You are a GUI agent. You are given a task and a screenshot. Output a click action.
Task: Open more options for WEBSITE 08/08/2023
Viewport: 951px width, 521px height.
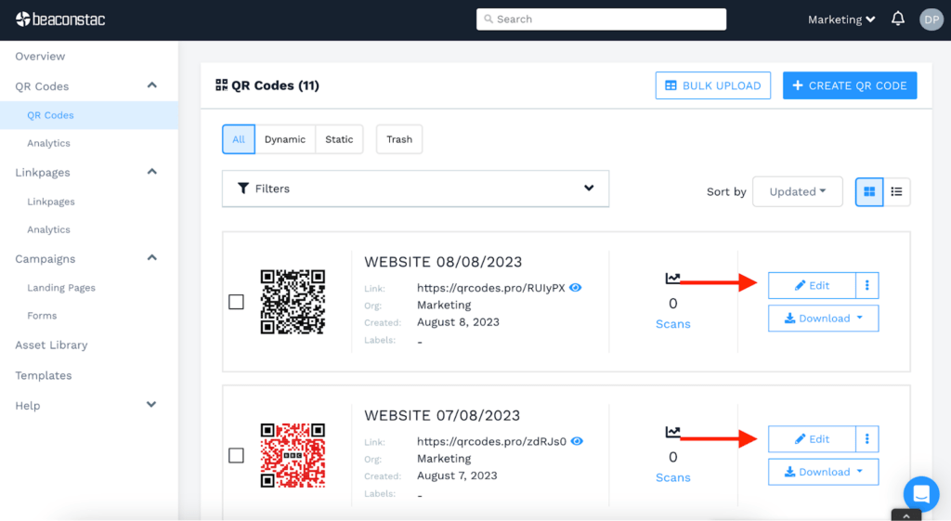point(867,285)
